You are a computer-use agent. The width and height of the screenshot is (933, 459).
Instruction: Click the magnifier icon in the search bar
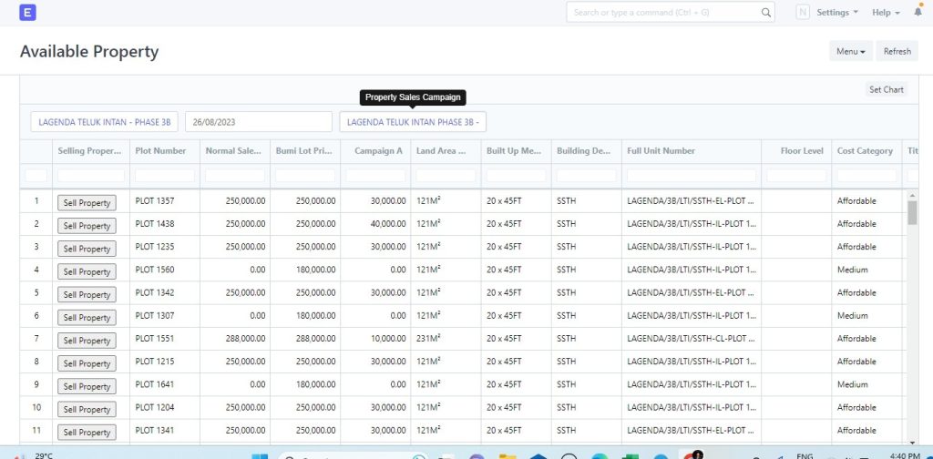pos(766,13)
